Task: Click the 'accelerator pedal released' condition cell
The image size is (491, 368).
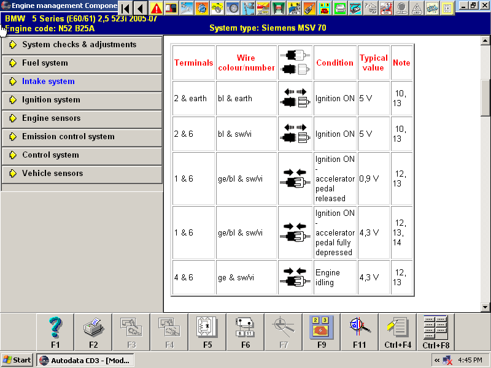Action: 335,178
